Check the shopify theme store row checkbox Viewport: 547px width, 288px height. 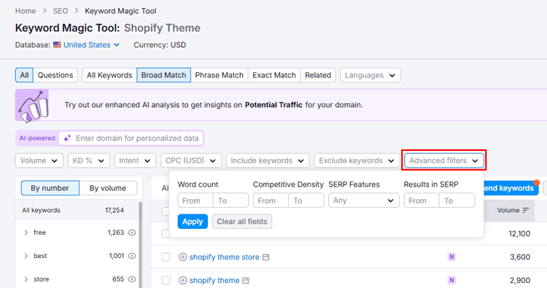[166, 257]
